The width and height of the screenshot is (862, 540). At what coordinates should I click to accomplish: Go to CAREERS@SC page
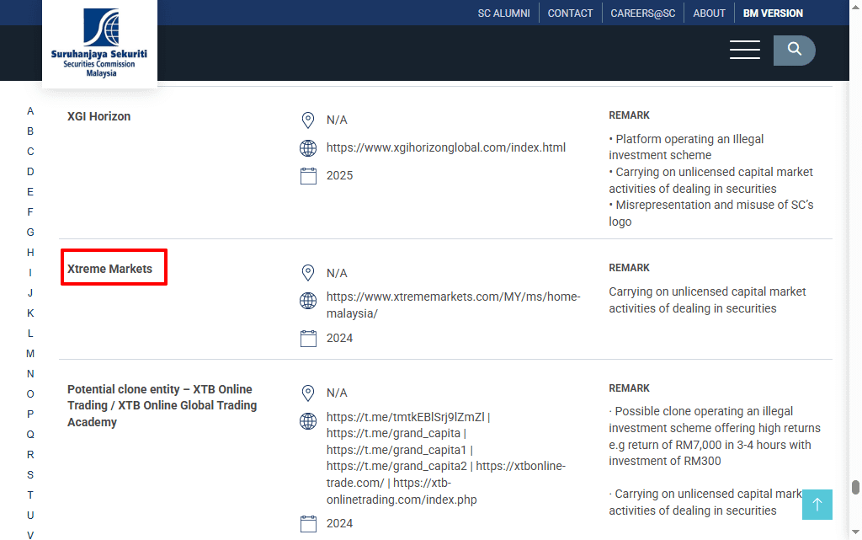click(x=642, y=13)
